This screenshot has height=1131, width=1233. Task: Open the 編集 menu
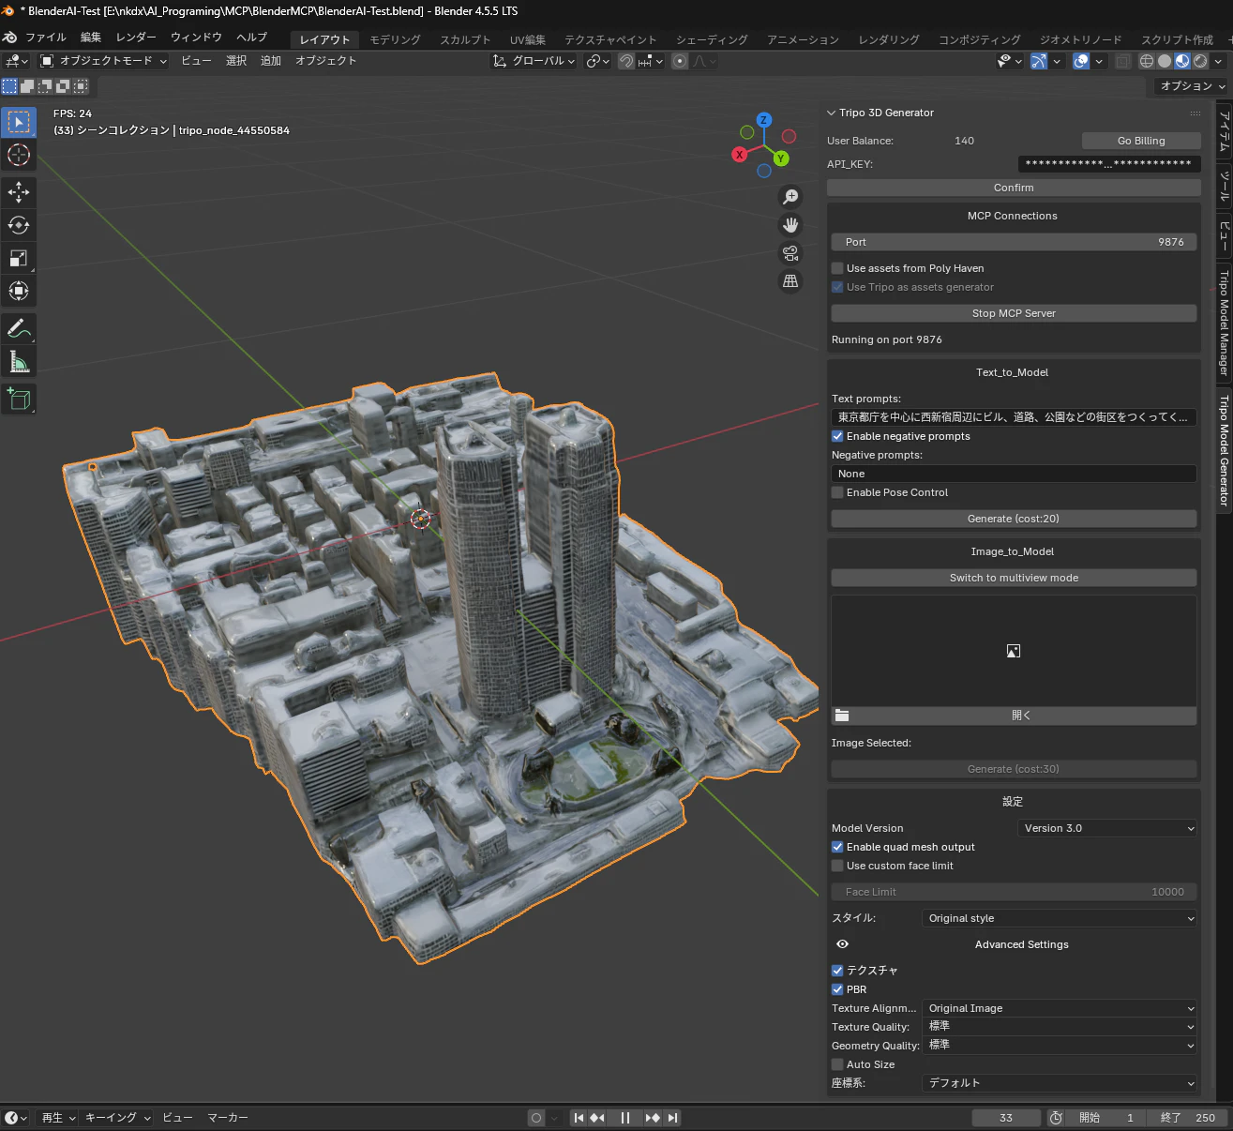pos(91,38)
